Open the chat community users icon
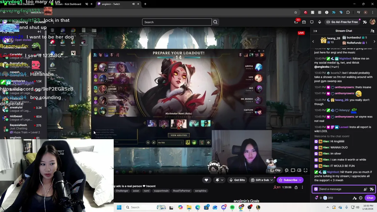This screenshot has height=212, width=377. (x=372, y=31)
